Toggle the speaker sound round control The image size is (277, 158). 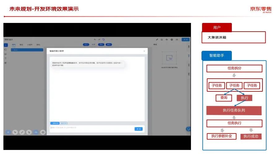tap(36, 132)
